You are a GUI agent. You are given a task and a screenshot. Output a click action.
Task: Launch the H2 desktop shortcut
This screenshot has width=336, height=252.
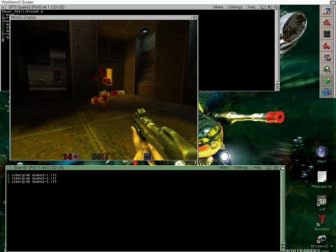[322, 200]
